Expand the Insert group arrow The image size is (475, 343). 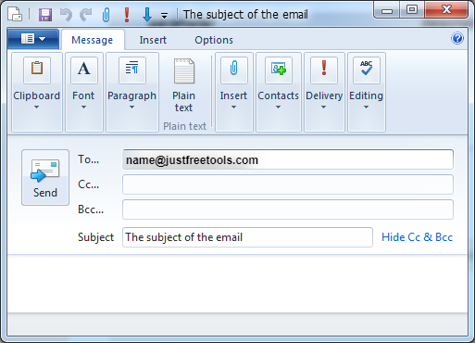(233, 108)
